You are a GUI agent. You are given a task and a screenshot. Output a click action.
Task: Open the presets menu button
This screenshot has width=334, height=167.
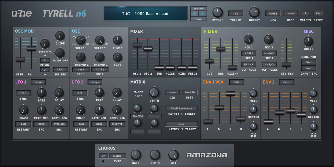[199, 8]
